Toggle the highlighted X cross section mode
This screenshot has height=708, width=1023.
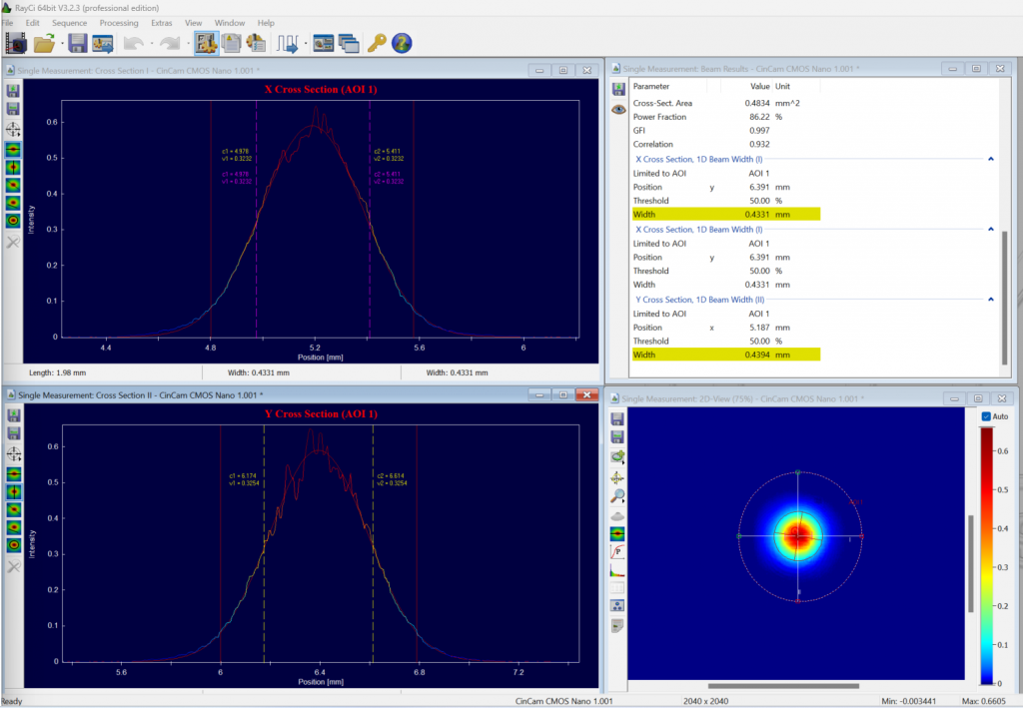pyautogui.click(x=12, y=150)
